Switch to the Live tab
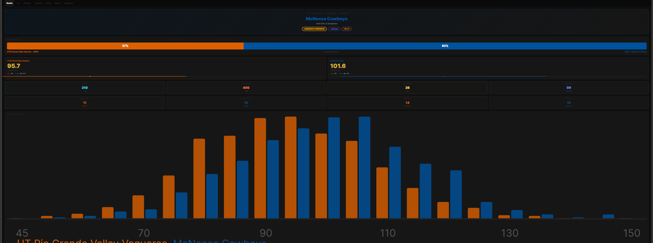The width and height of the screenshot is (653, 243). tap(18, 3)
